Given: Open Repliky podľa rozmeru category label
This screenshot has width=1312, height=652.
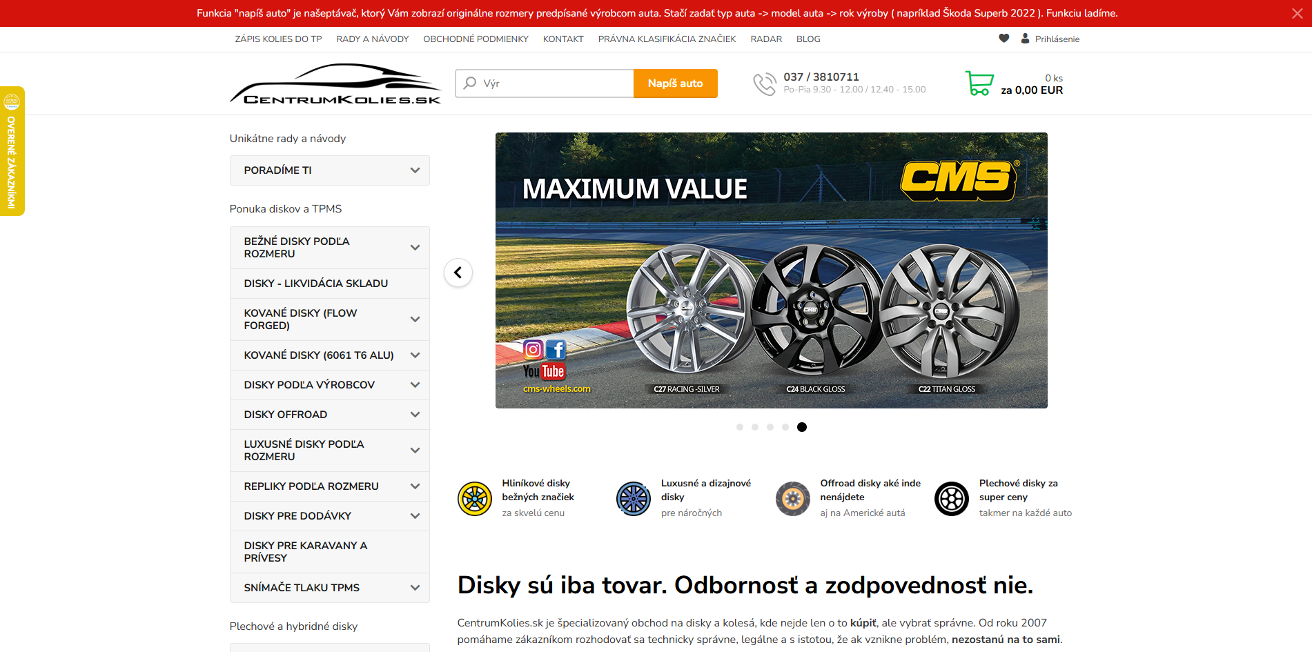Looking at the screenshot, I should 311,486.
